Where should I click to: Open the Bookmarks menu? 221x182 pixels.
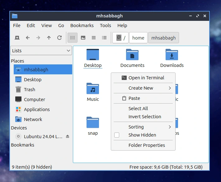(x=82, y=26)
